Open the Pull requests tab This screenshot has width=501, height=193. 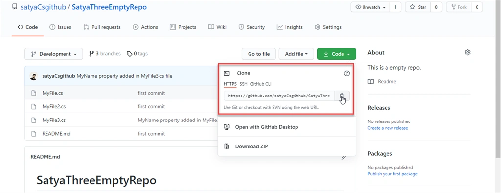pos(102,27)
